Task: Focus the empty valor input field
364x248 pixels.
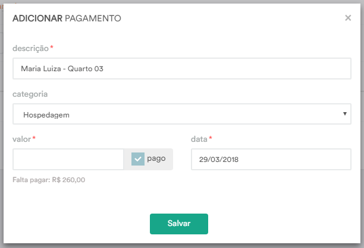Action: 68,160
